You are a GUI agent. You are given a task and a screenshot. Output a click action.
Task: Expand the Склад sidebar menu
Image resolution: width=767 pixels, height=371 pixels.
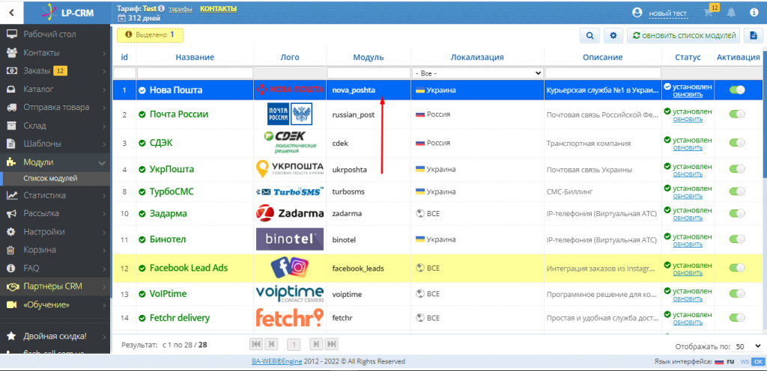tap(55, 126)
